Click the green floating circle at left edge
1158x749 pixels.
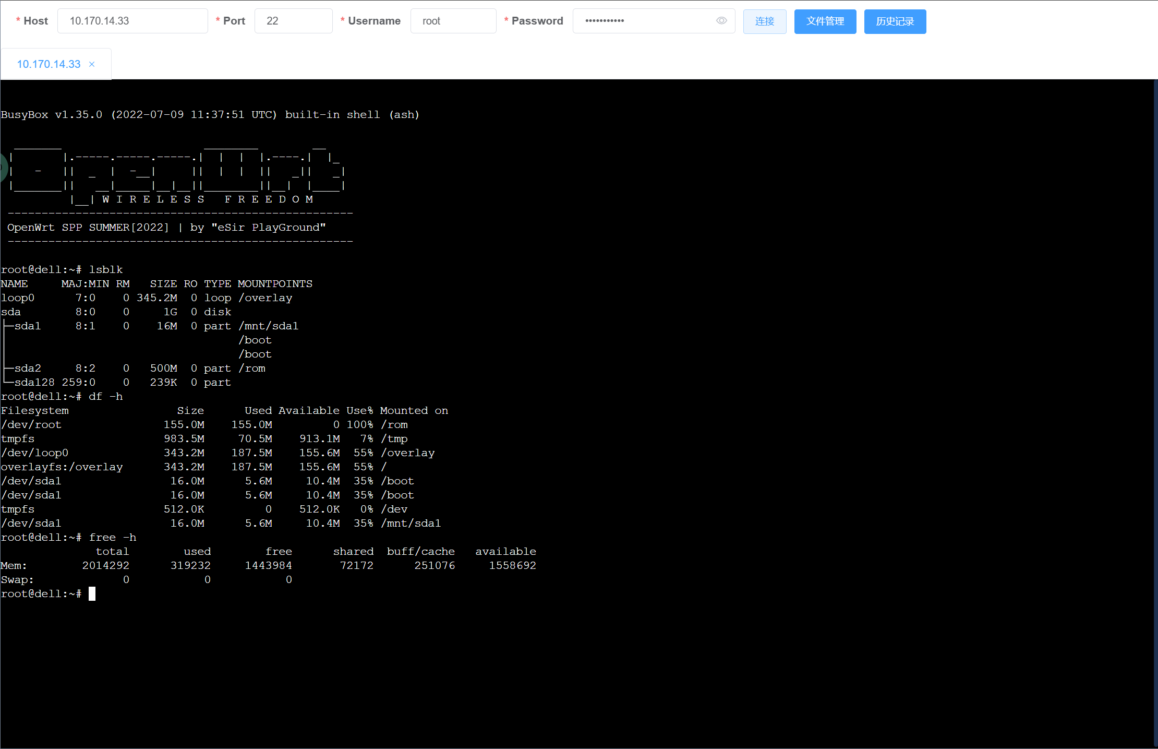[3, 168]
